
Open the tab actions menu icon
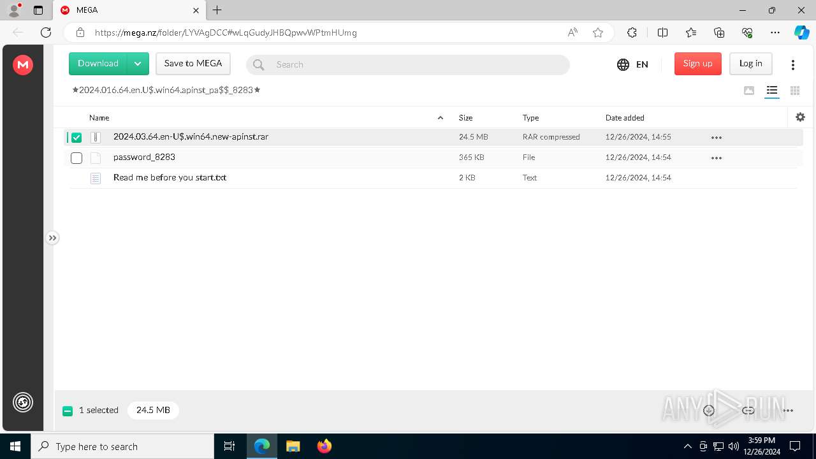click(38, 10)
